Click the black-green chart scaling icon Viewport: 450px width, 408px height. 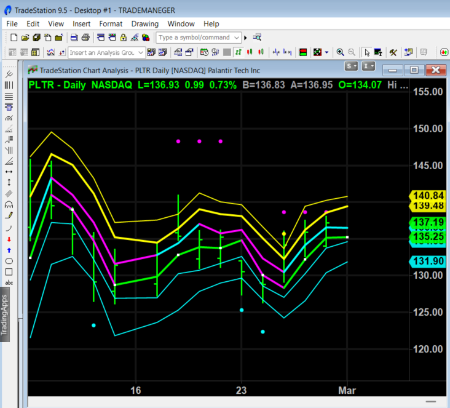[317, 52]
